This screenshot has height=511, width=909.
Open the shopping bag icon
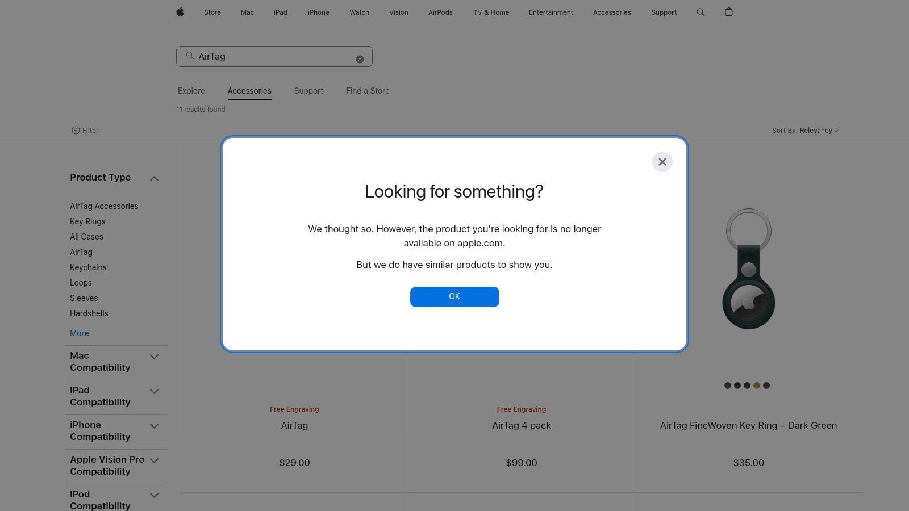[729, 12]
